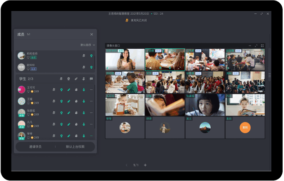Image resolution: width=284 pixels, height=181 pixels.
Task: Toggle 凡凡 microphone icon
Action: point(54,124)
